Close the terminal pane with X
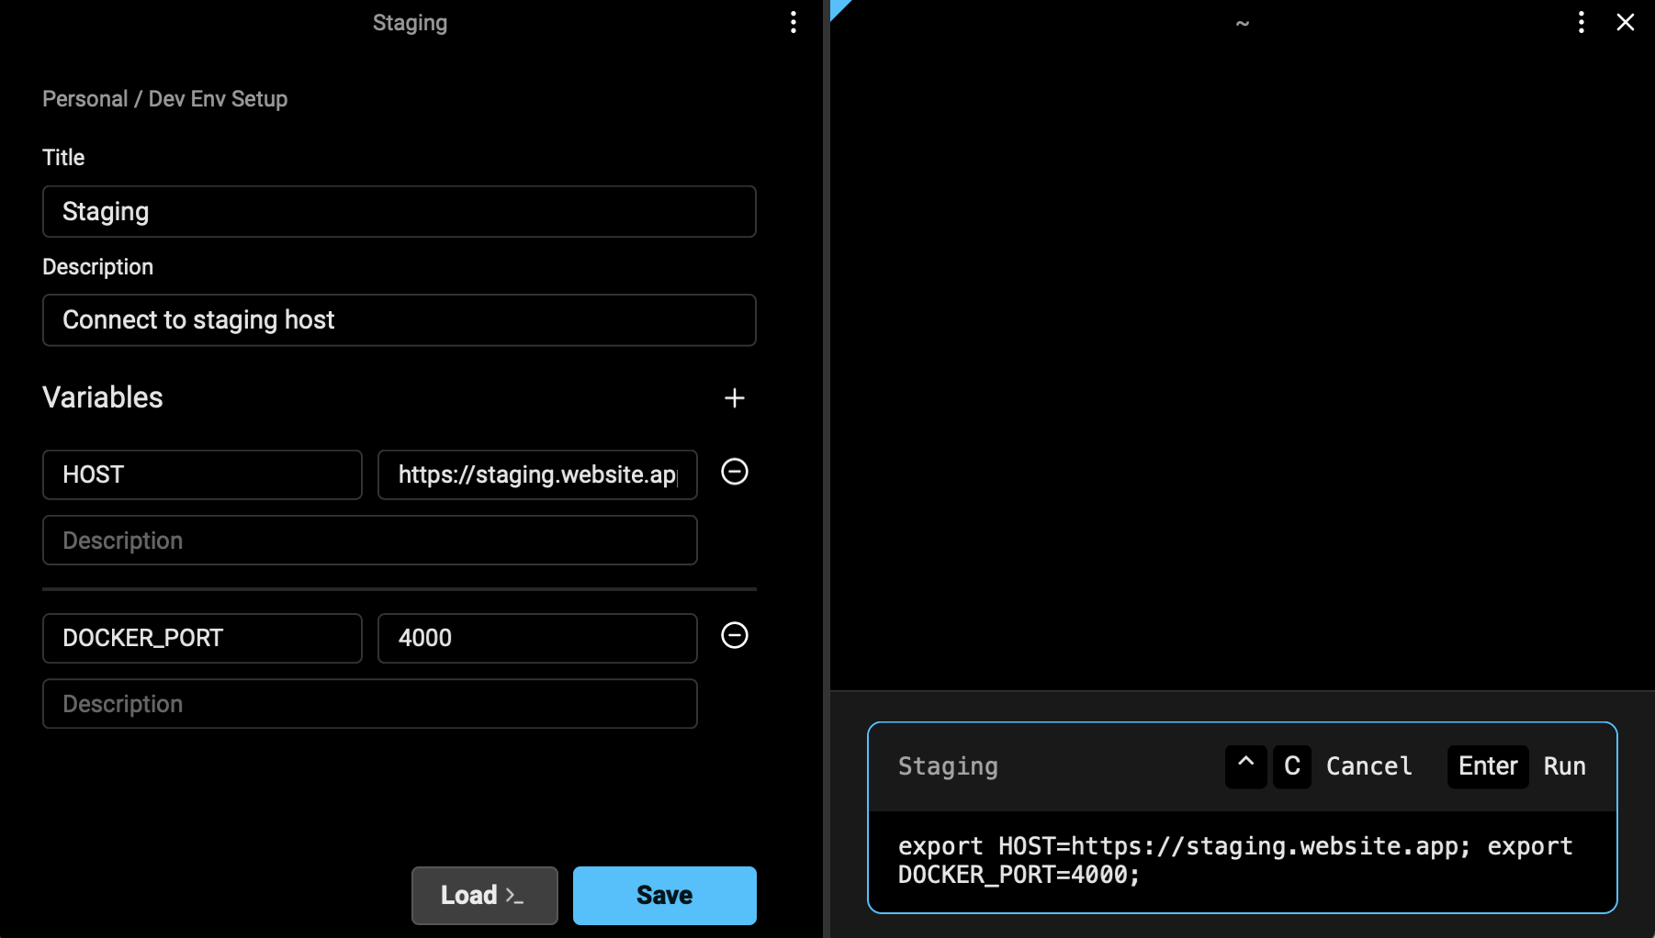 click(1625, 23)
